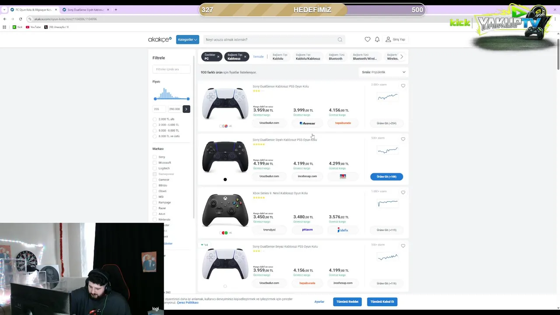
Task: Click Tümünü Reddet cookie button
Action: pos(347,301)
